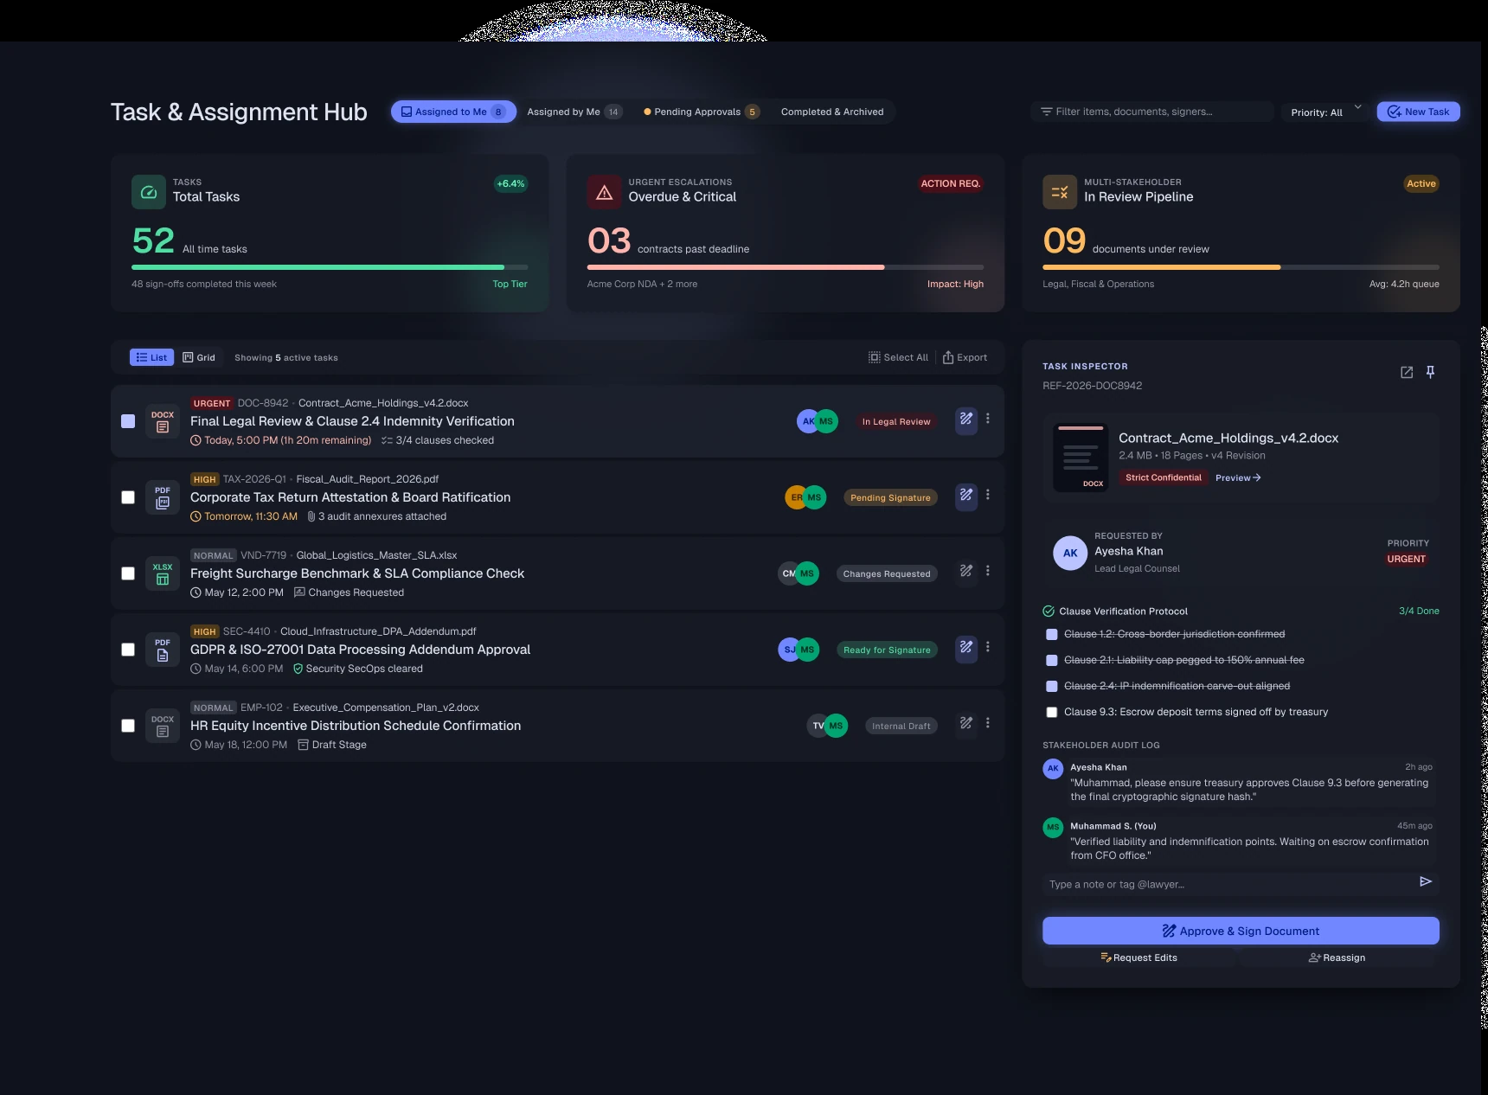Open more options for Corporate Tax Return
Screen dimensions: 1488x1095
[x=988, y=495]
